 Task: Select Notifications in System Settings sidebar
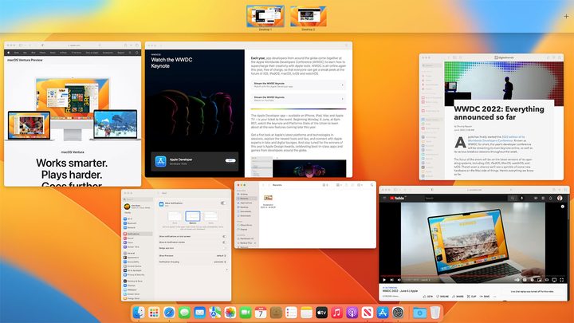point(138,234)
